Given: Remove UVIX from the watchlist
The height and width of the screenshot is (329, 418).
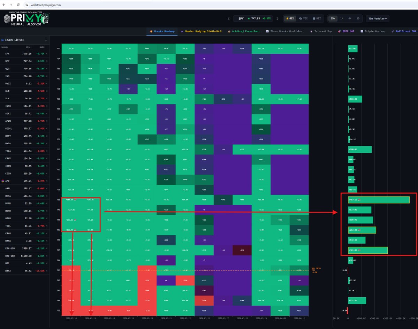Looking at the screenshot, I should tap(47, 84).
